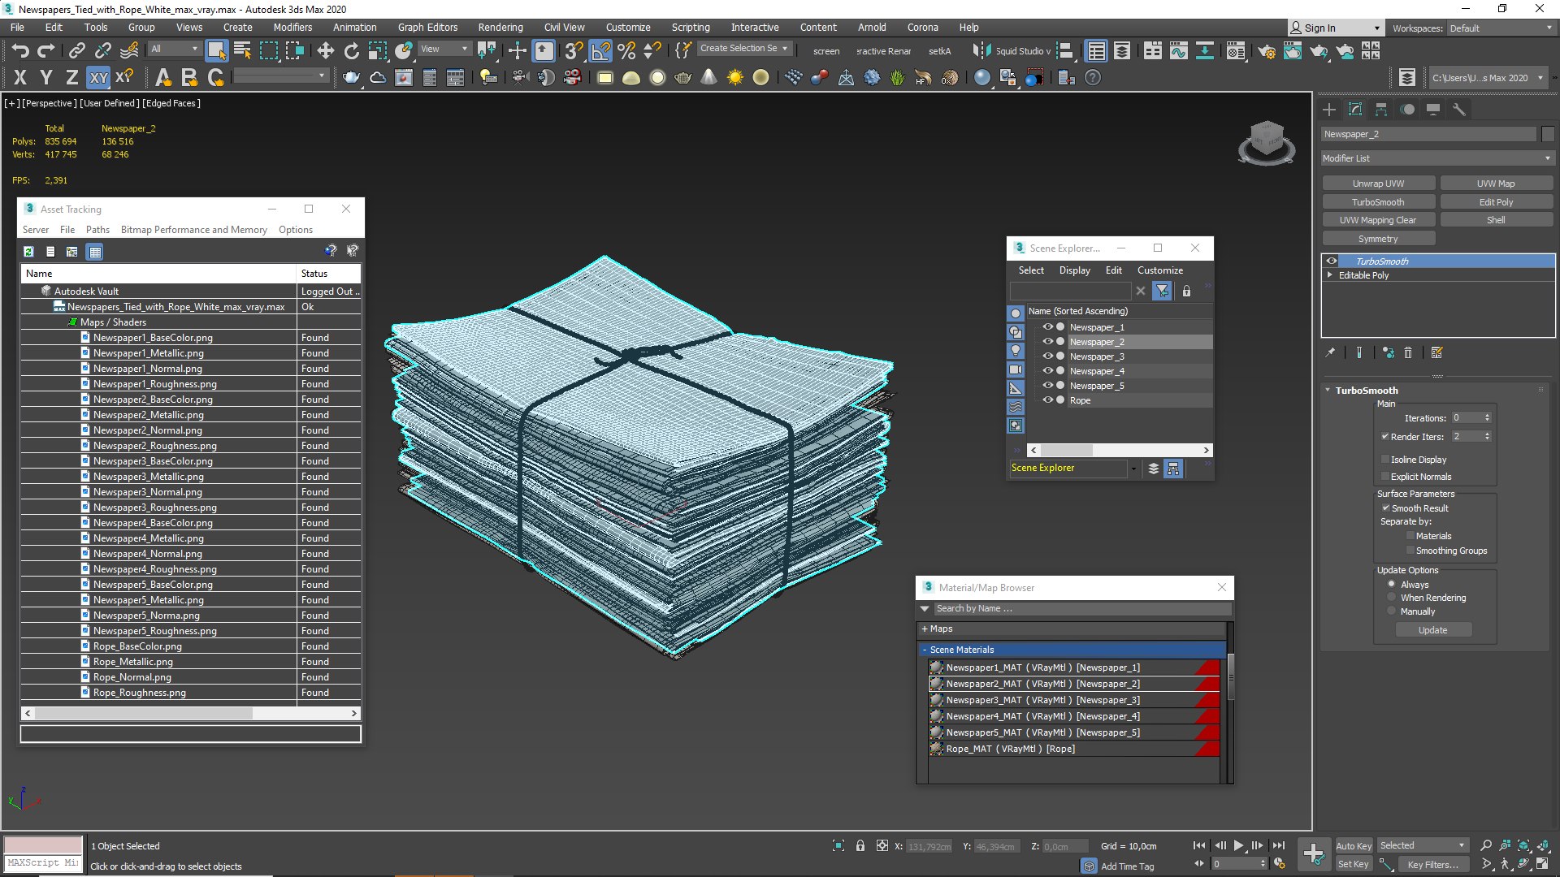Activate the Rotate tool
This screenshot has width=1560, height=877.
click(351, 51)
